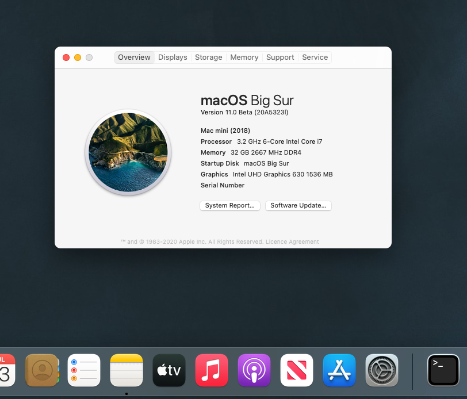Click the version text 11.0 Beta (20A5323l)
The height and width of the screenshot is (399, 467).
pos(257,112)
